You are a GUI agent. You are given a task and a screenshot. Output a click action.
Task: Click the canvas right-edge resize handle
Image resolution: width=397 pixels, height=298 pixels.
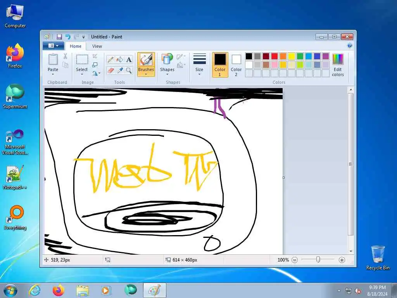click(283, 178)
